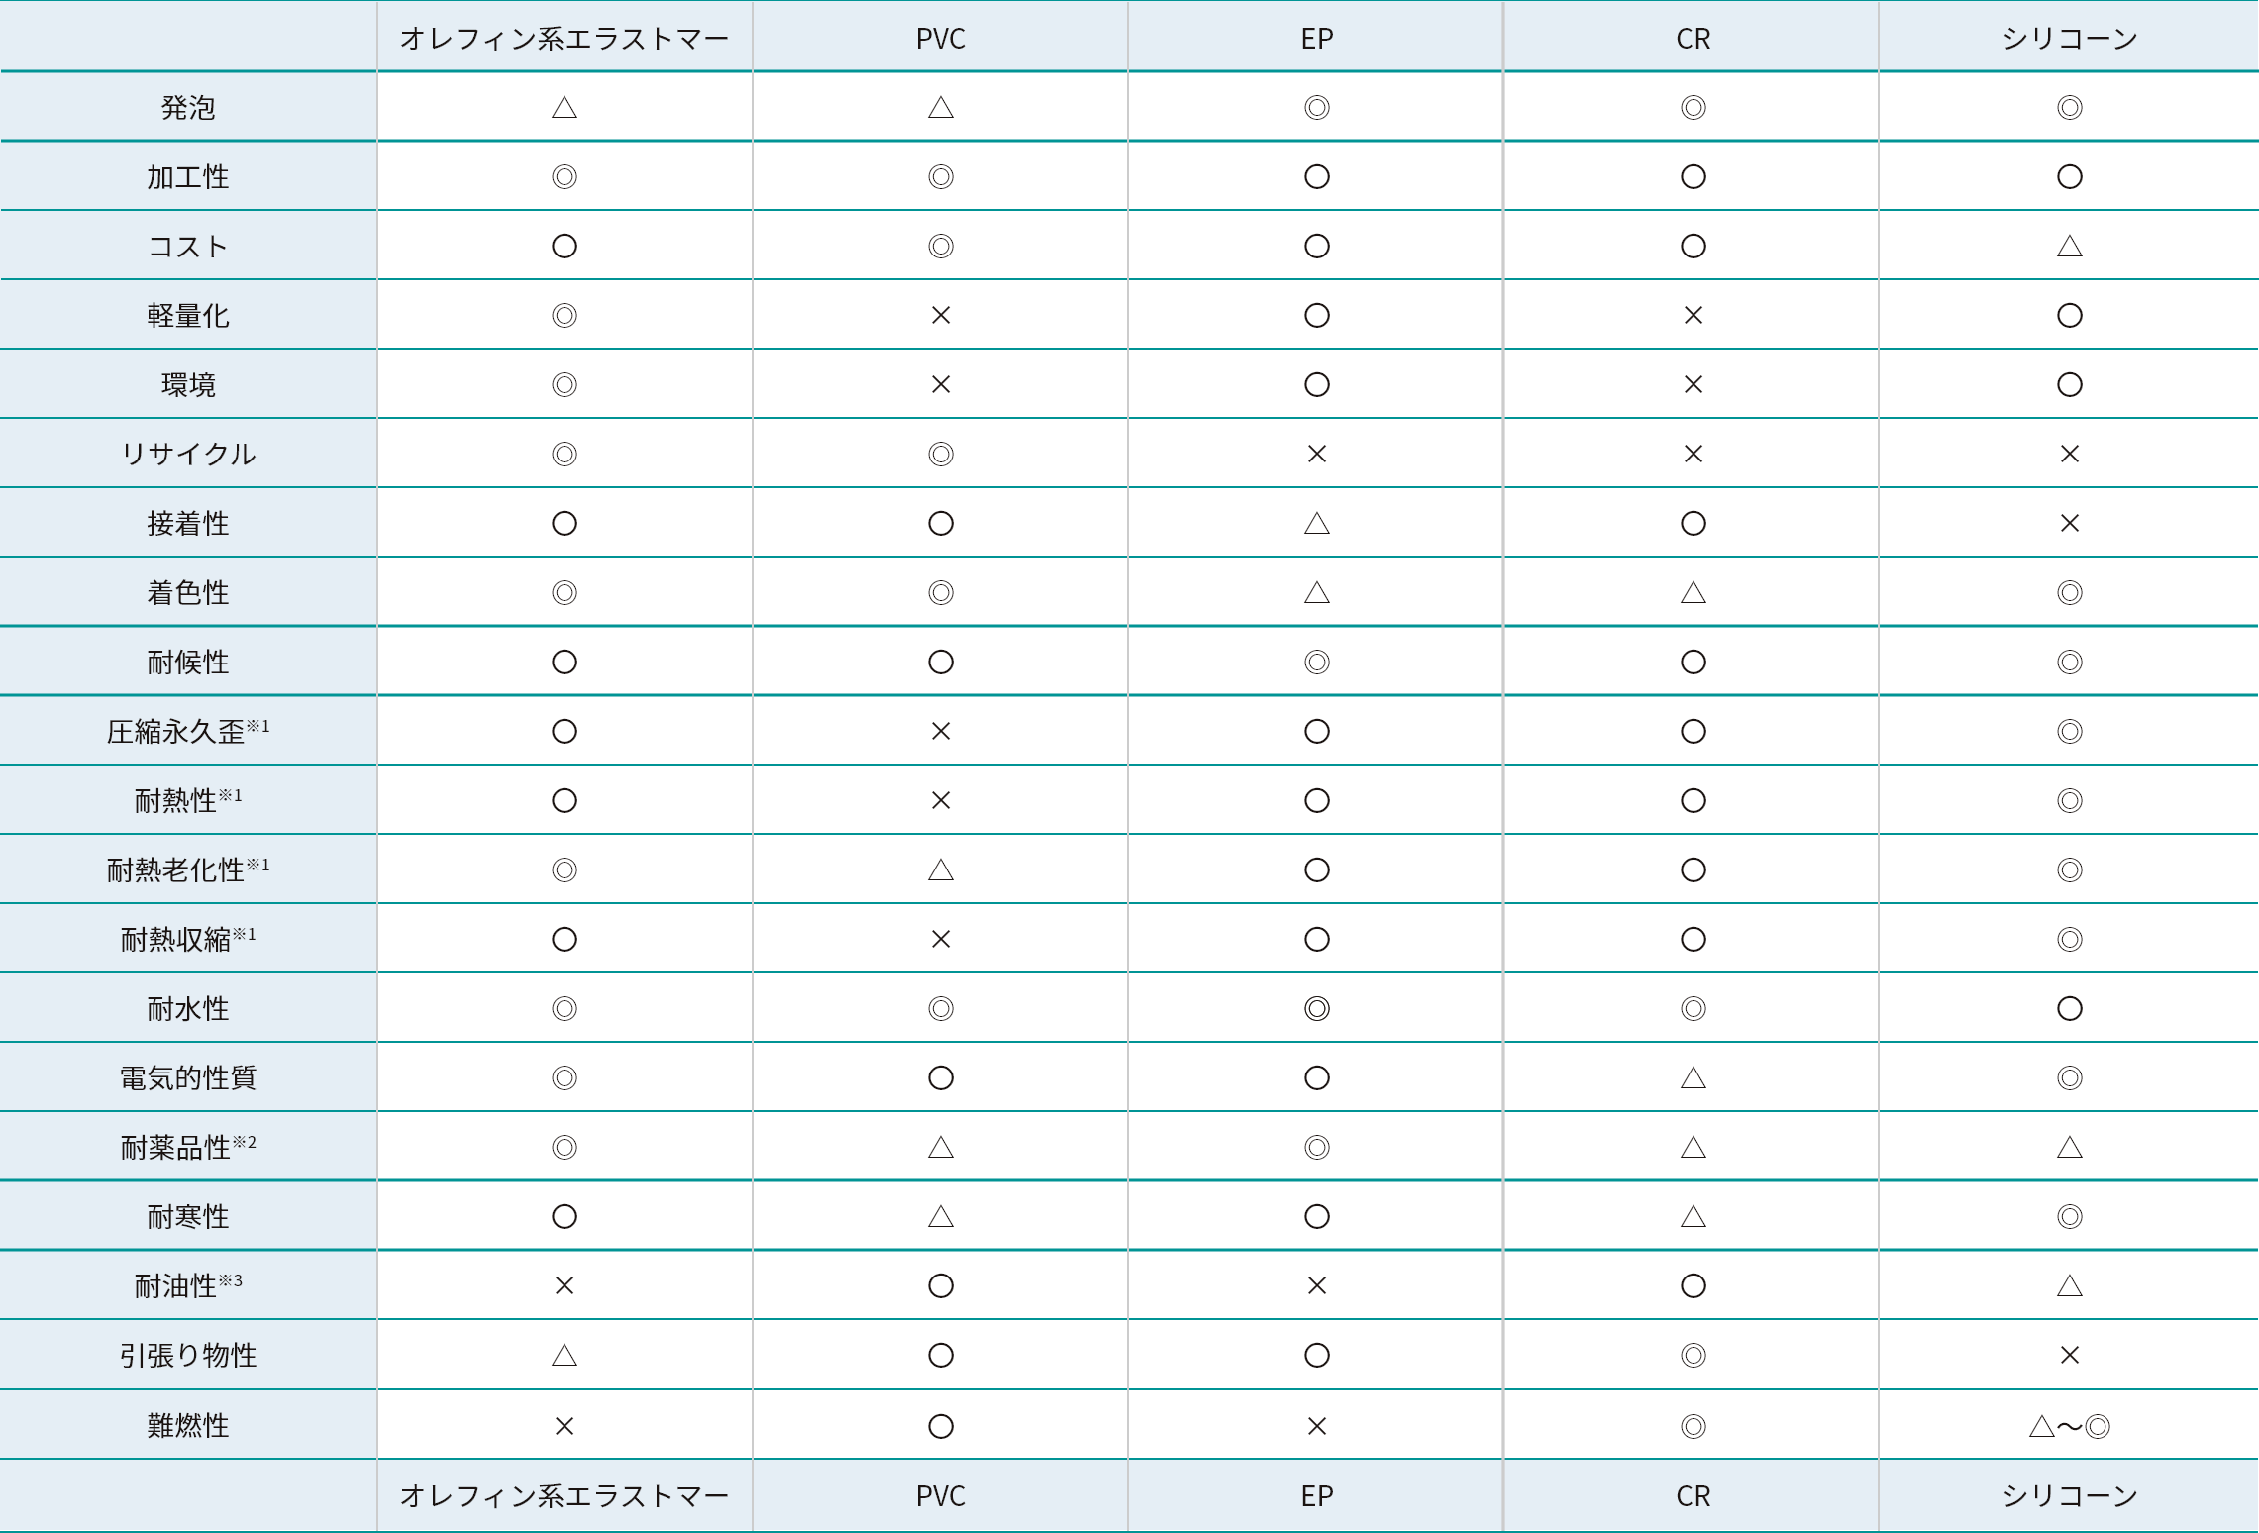Click × in 軽量化 row, CR column
The width and height of the screenshot is (2259, 1533).
1694,315
